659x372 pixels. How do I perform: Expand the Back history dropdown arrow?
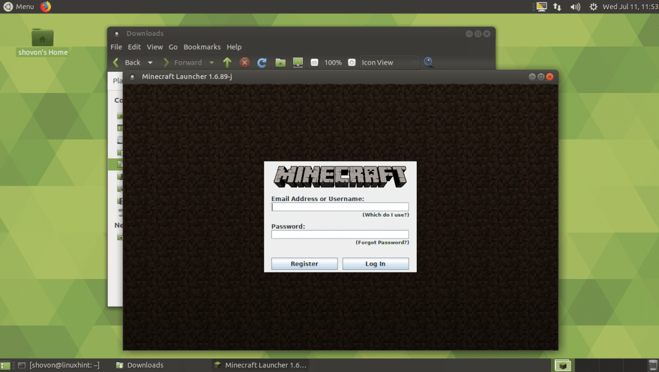coord(150,62)
